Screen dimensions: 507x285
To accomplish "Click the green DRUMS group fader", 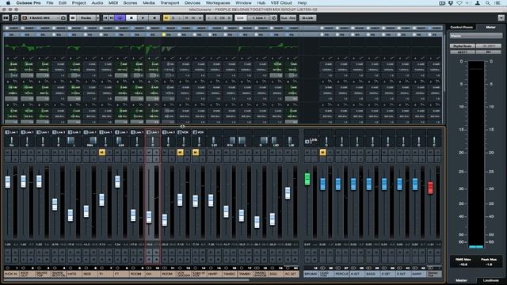I will click(x=307, y=179).
